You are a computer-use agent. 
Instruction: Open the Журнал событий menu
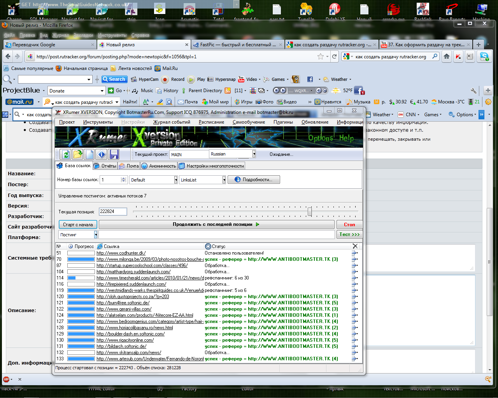(x=172, y=122)
